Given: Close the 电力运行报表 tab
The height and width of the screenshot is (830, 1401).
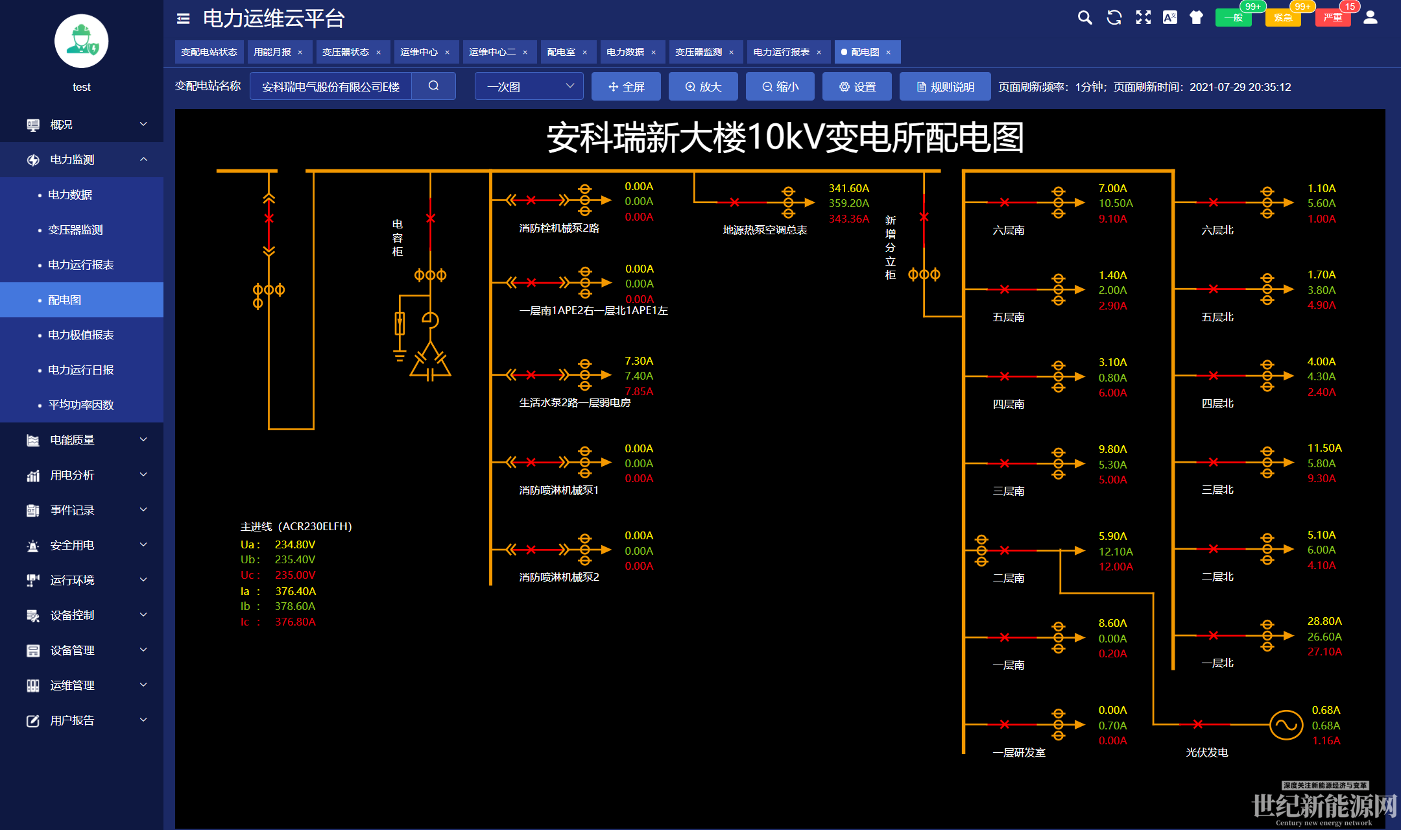Looking at the screenshot, I should pyautogui.click(x=819, y=53).
